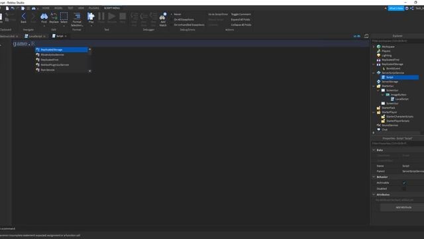The width and height of the screenshot is (424, 239).
Task: Click the Chat icon in Explorer
Action: tap(378, 129)
